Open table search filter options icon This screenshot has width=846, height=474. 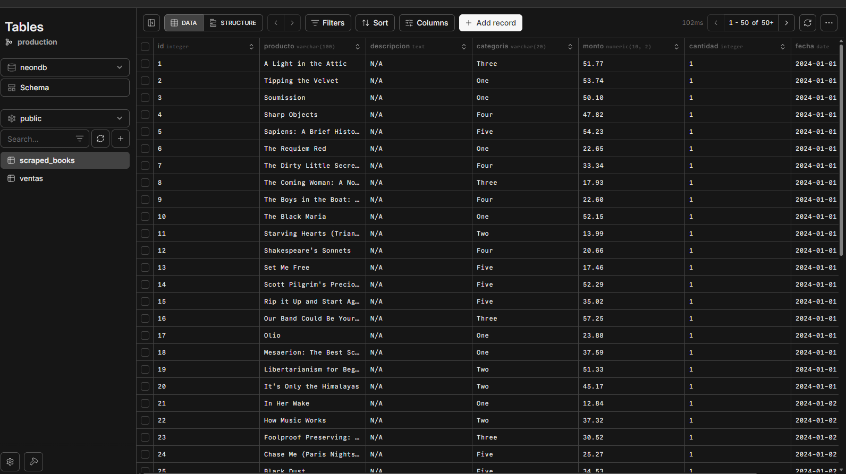[80, 139]
